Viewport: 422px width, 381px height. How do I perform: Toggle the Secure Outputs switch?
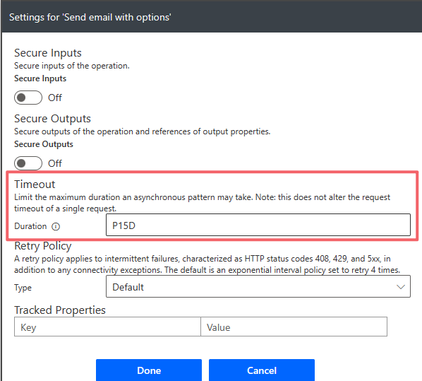pos(28,163)
